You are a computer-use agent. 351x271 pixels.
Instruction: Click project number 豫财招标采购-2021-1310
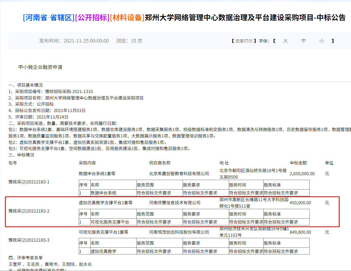69,92
